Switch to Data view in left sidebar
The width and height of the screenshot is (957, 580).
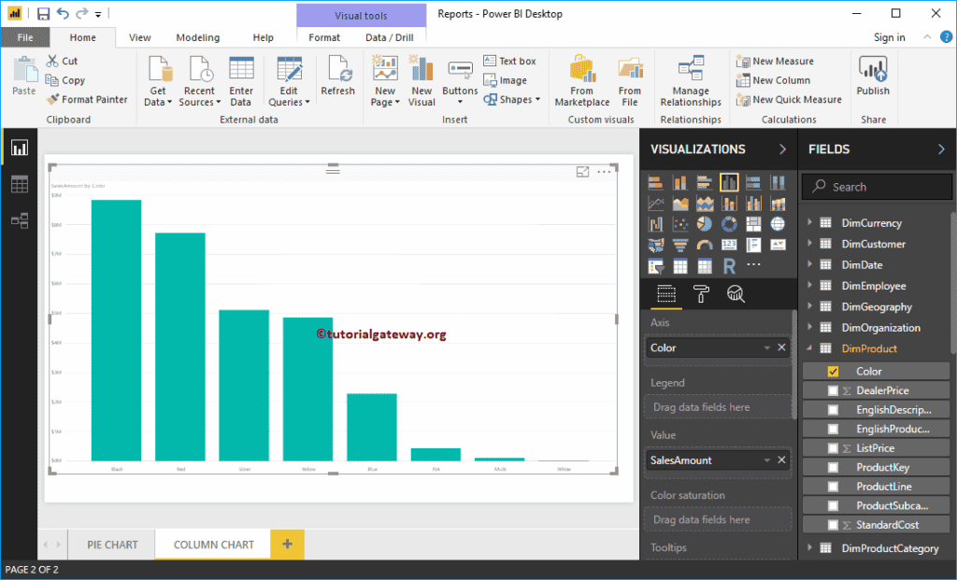20,184
